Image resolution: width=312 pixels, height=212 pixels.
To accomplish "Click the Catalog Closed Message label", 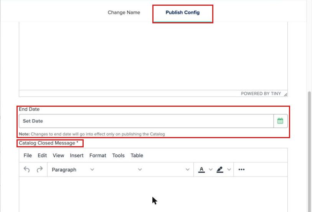I will click(48, 143).
